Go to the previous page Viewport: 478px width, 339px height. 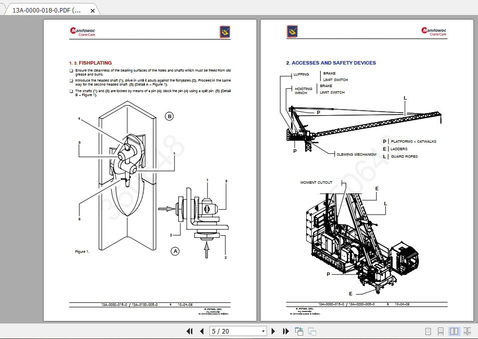(x=202, y=331)
